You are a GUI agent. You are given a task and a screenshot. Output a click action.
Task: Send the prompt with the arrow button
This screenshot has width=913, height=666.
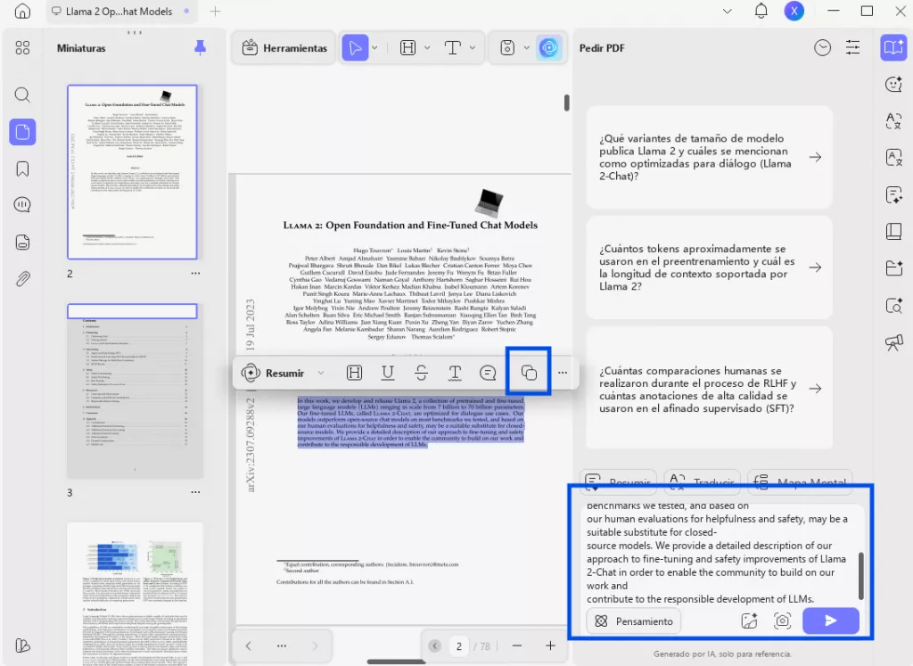(x=830, y=621)
